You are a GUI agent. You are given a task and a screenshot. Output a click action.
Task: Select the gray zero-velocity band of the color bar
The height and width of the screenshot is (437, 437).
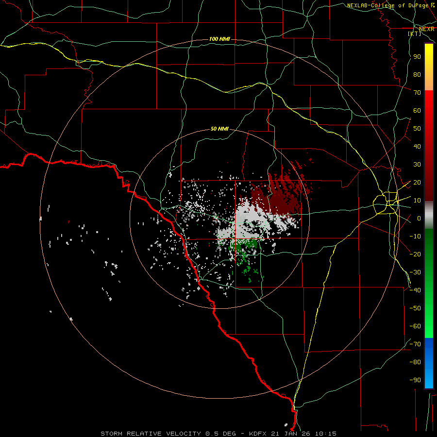pos(429,215)
